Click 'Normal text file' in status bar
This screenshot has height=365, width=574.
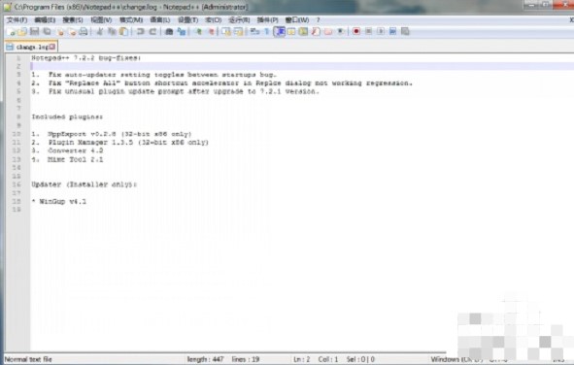click(x=28, y=359)
